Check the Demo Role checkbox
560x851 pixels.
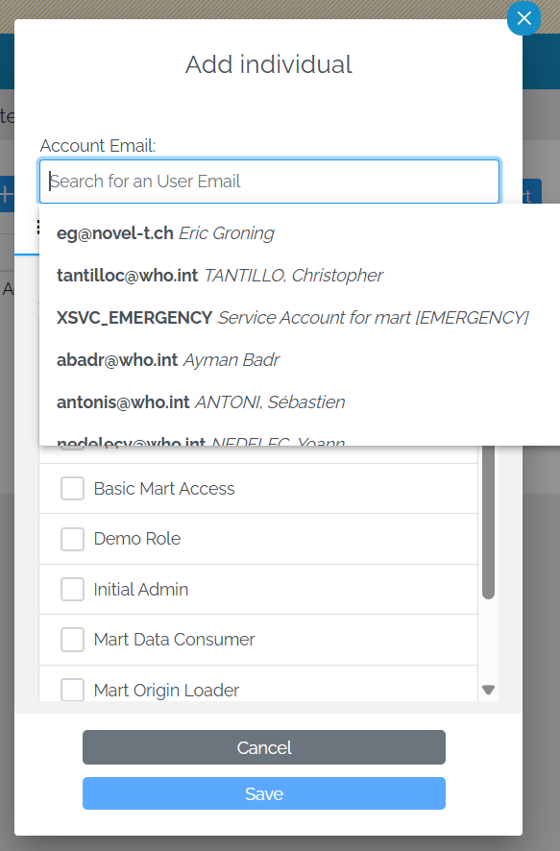pos(72,539)
